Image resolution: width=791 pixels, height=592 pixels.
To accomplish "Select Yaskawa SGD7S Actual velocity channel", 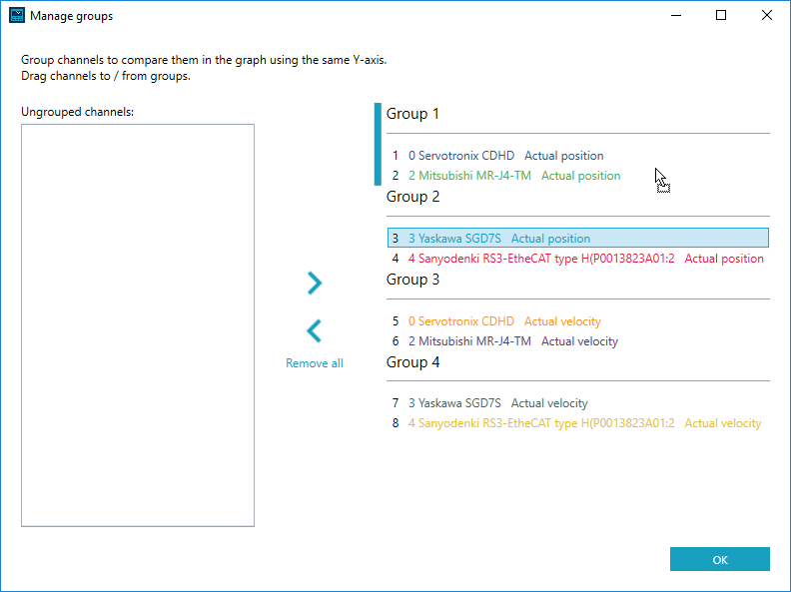I will pyautogui.click(x=497, y=403).
